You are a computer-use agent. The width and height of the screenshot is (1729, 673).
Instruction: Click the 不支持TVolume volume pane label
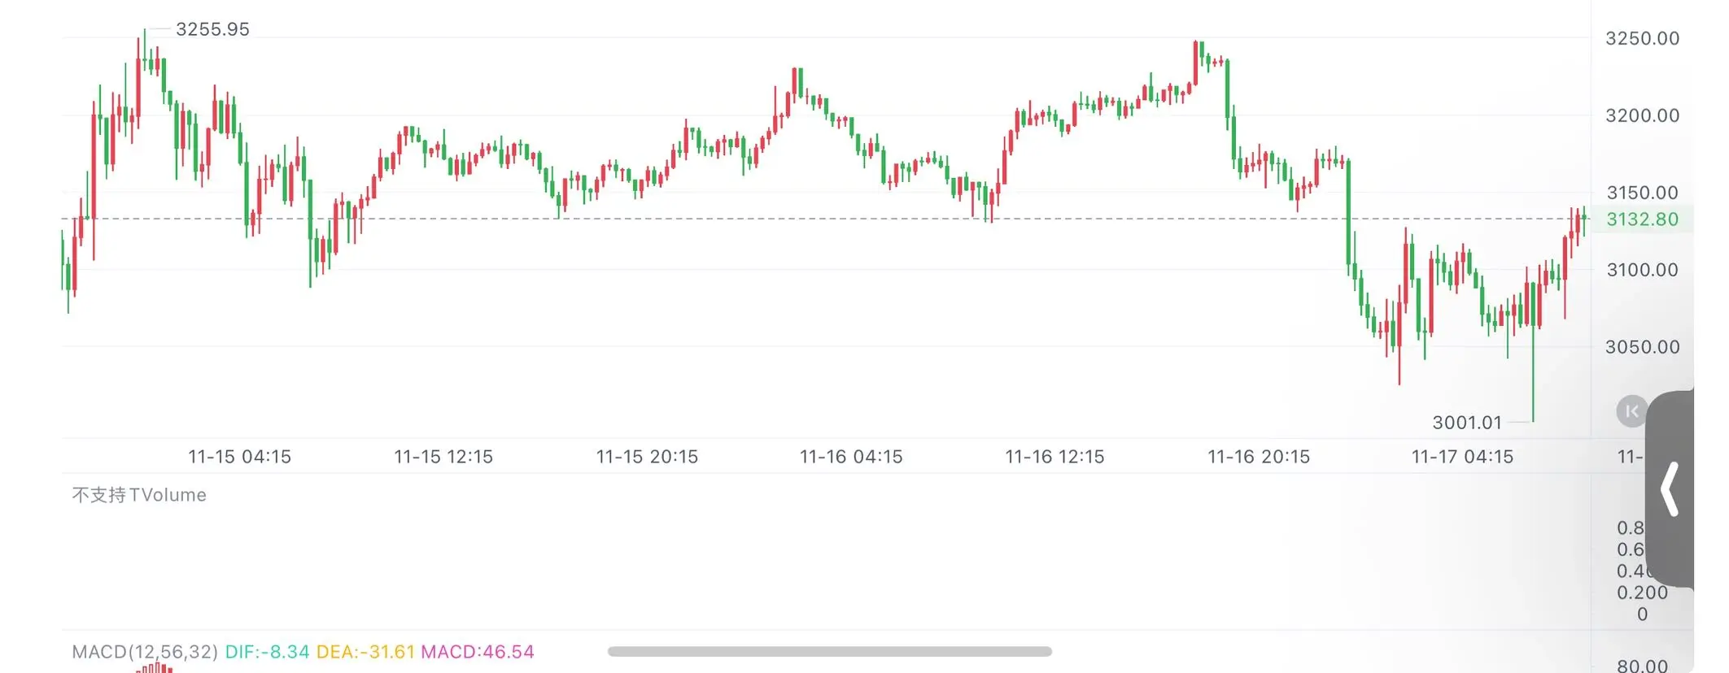point(139,495)
